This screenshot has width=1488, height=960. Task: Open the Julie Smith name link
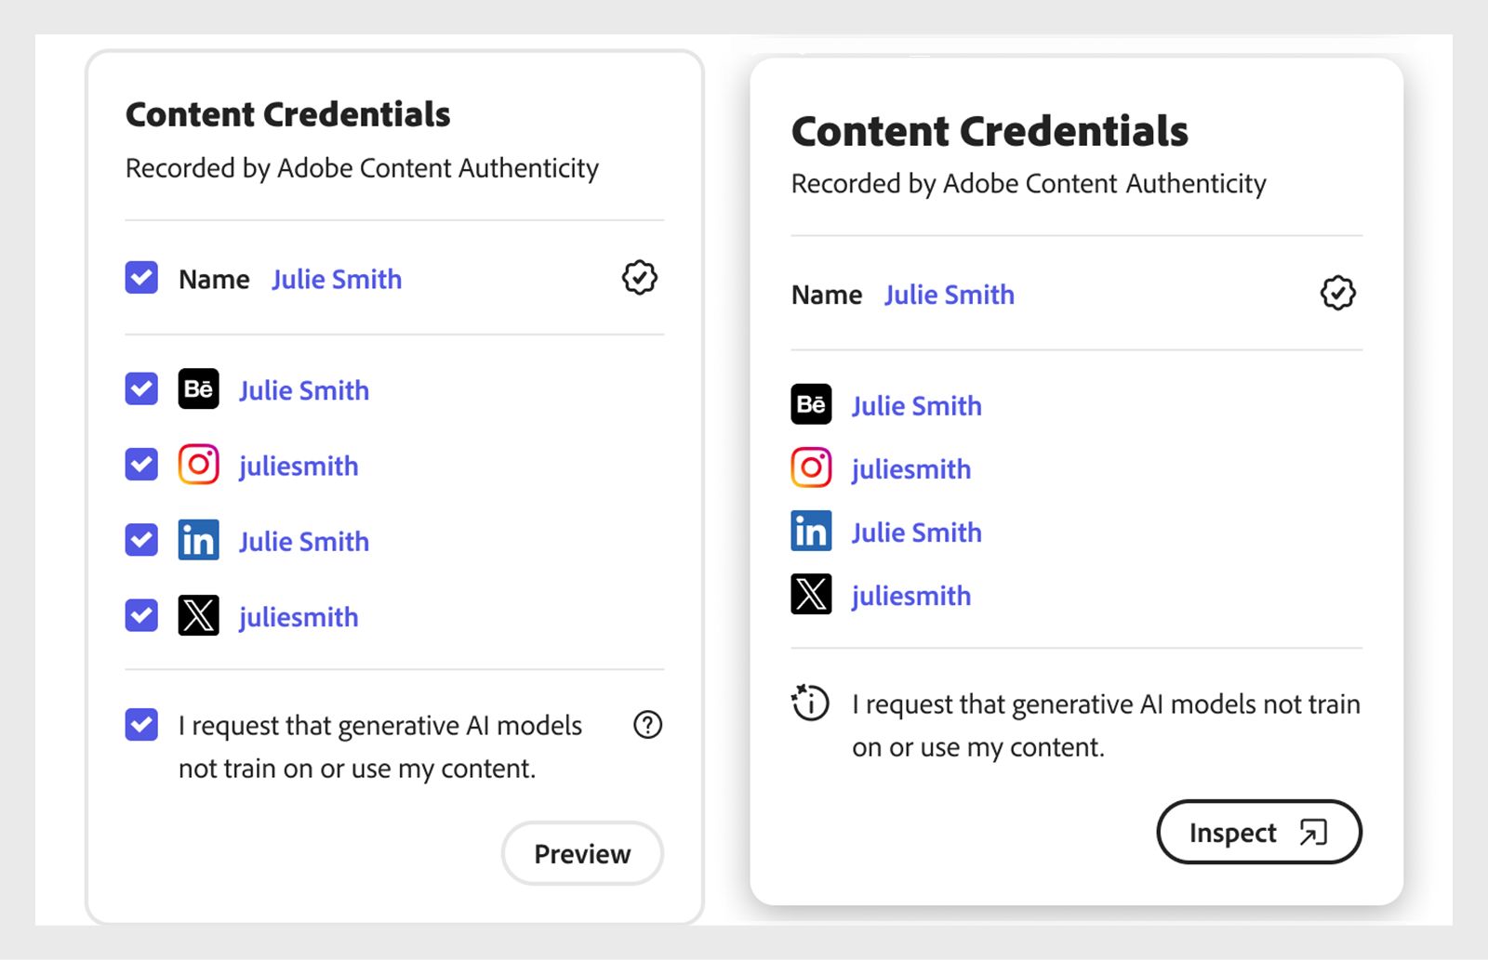[337, 279]
